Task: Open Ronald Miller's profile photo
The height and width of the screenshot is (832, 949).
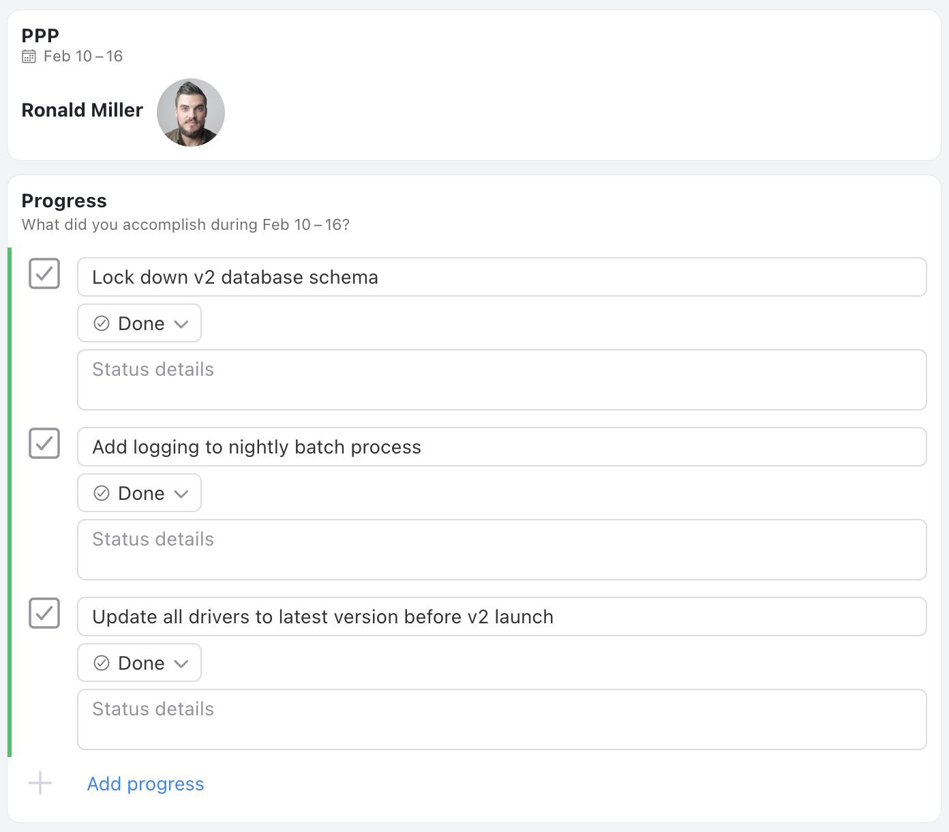Action: (x=191, y=113)
